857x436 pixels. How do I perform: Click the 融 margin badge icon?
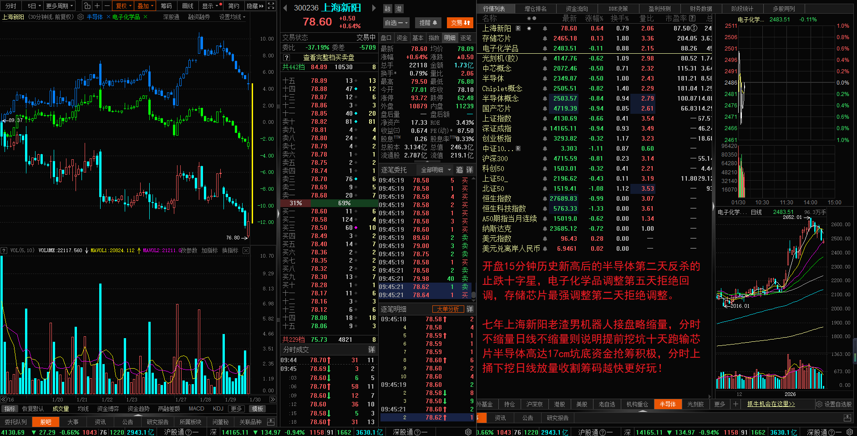(388, 9)
